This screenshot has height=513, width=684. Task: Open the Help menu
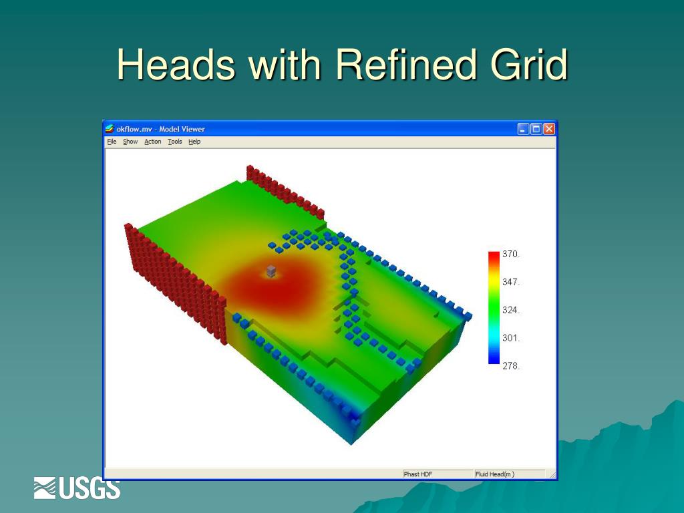coord(194,142)
